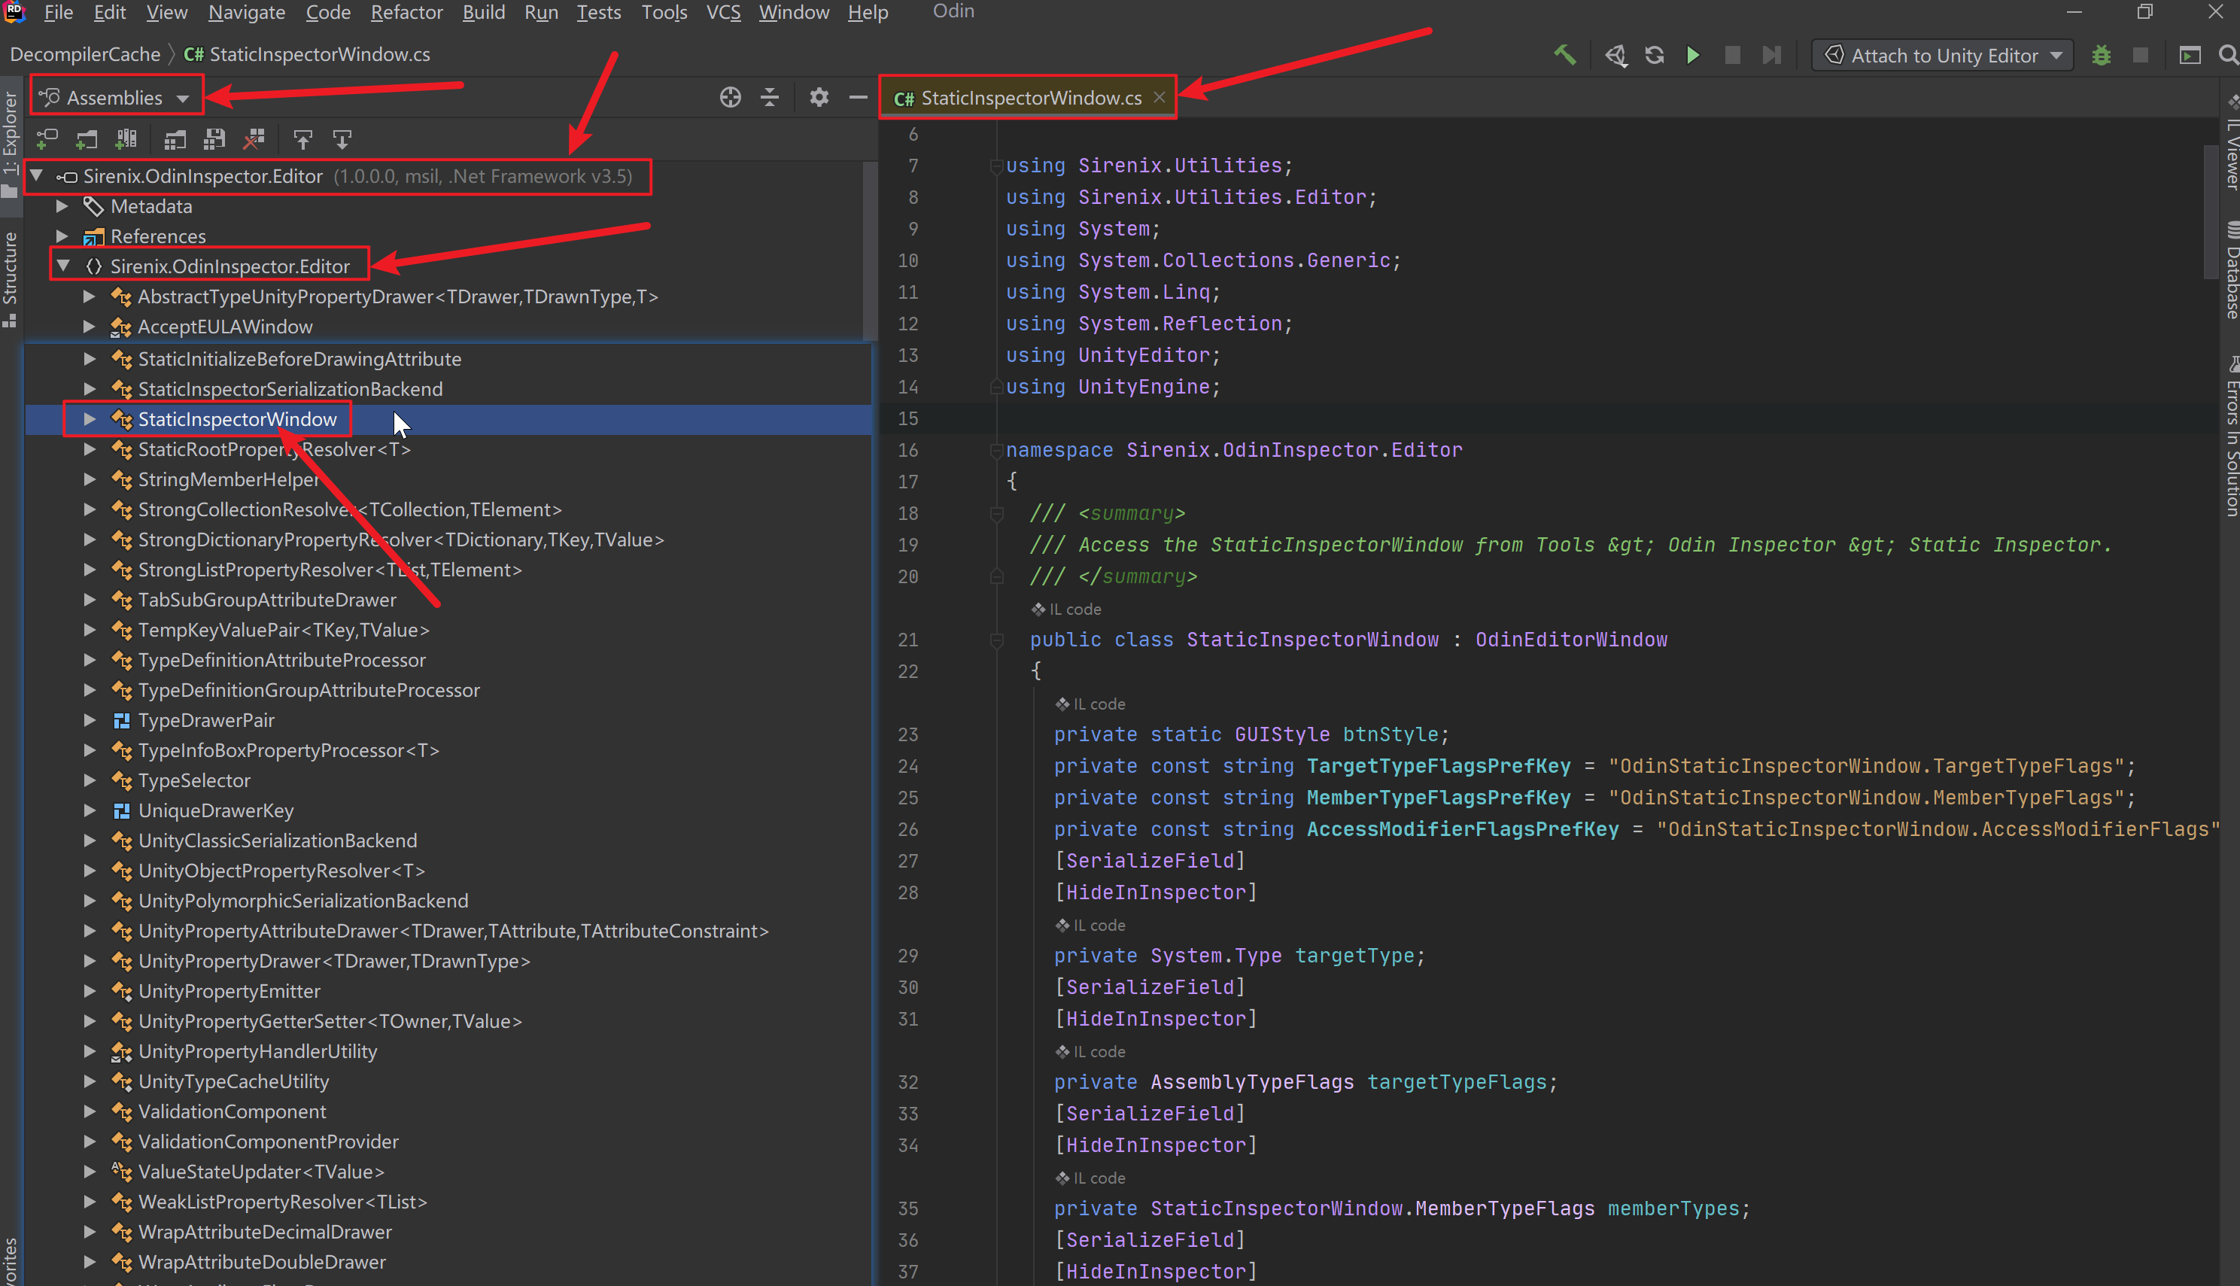Screen dimensions: 2240x1286
Task: Click the close tab button on StaticInspectorWindow.cs
Action: point(1159,97)
